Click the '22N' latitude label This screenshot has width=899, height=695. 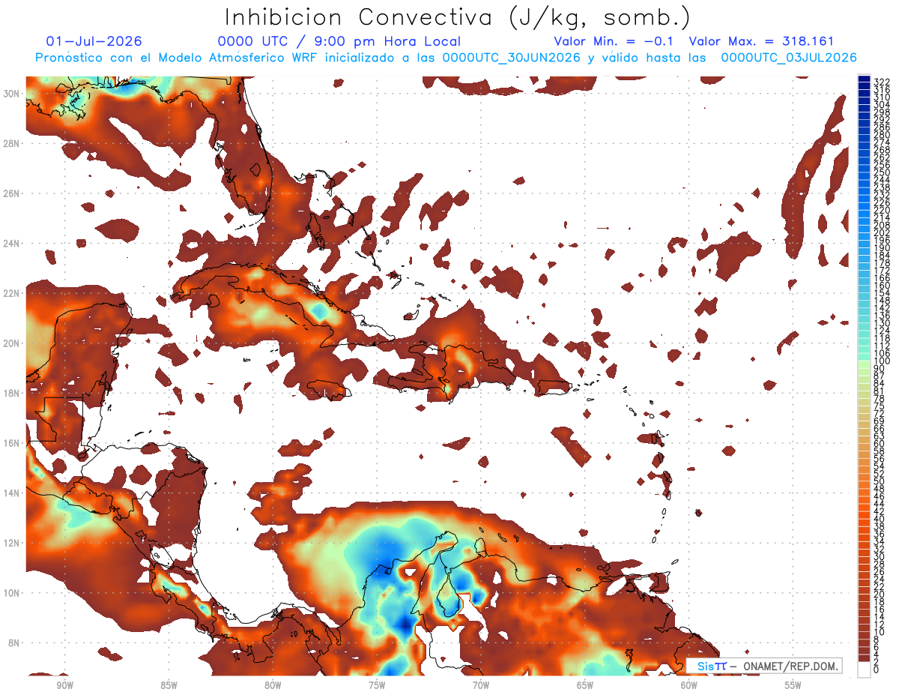[x=13, y=293]
